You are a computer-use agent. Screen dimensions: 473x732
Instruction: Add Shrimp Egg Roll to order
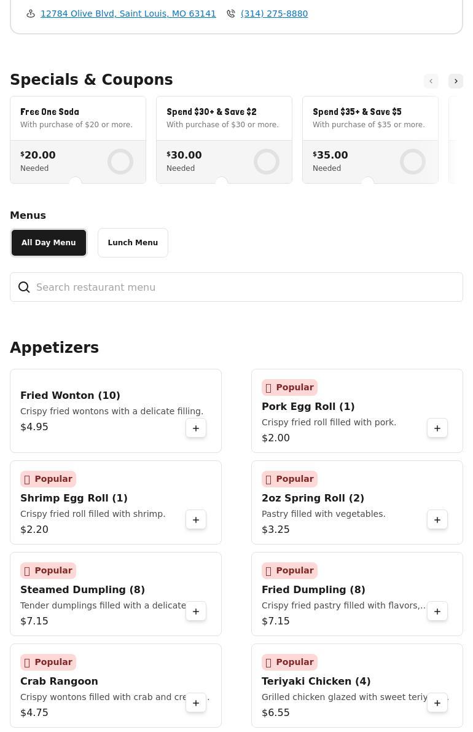pyautogui.click(x=196, y=520)
